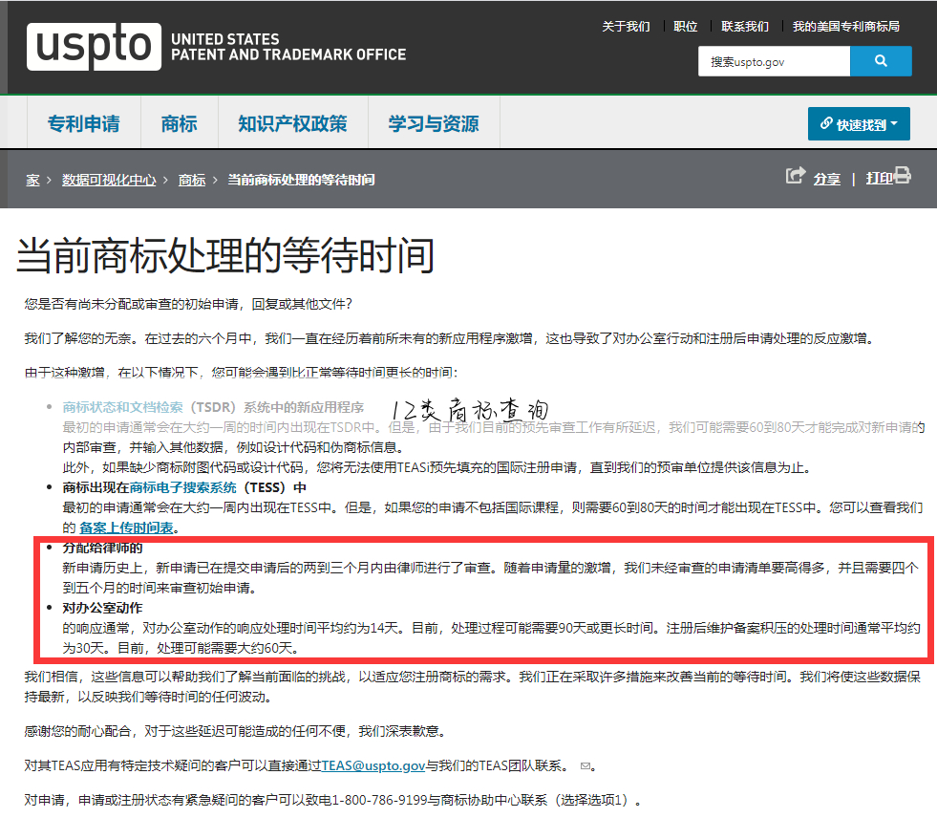Open the 知识产权政策 menu
Viewport: 937px width, 818px height.
[293, 124]
